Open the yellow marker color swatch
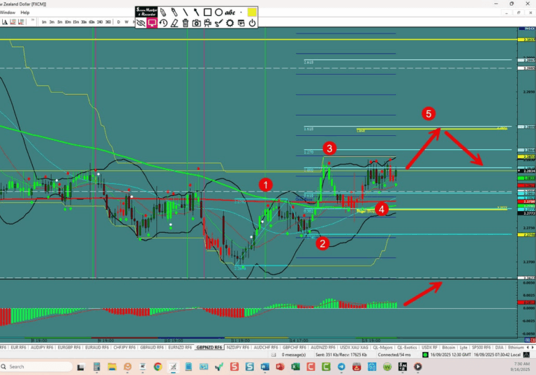 pos(252,13)
